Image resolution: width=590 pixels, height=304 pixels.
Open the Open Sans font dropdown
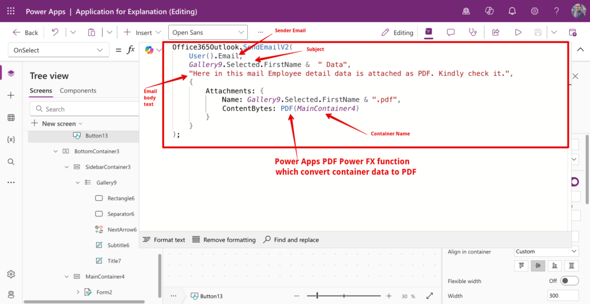pyautogui.click(x=207, y=32)
